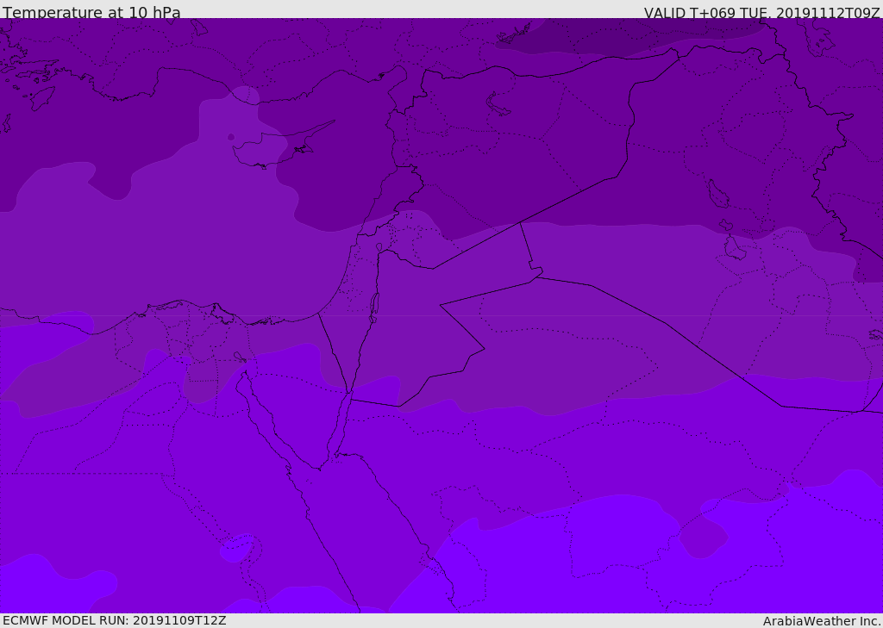Click the 'ECMWF MODEL RUN: 20191109T12Z' text
Image resolution: width=883 pixels, height=628 pixels.
click(115, 620)
